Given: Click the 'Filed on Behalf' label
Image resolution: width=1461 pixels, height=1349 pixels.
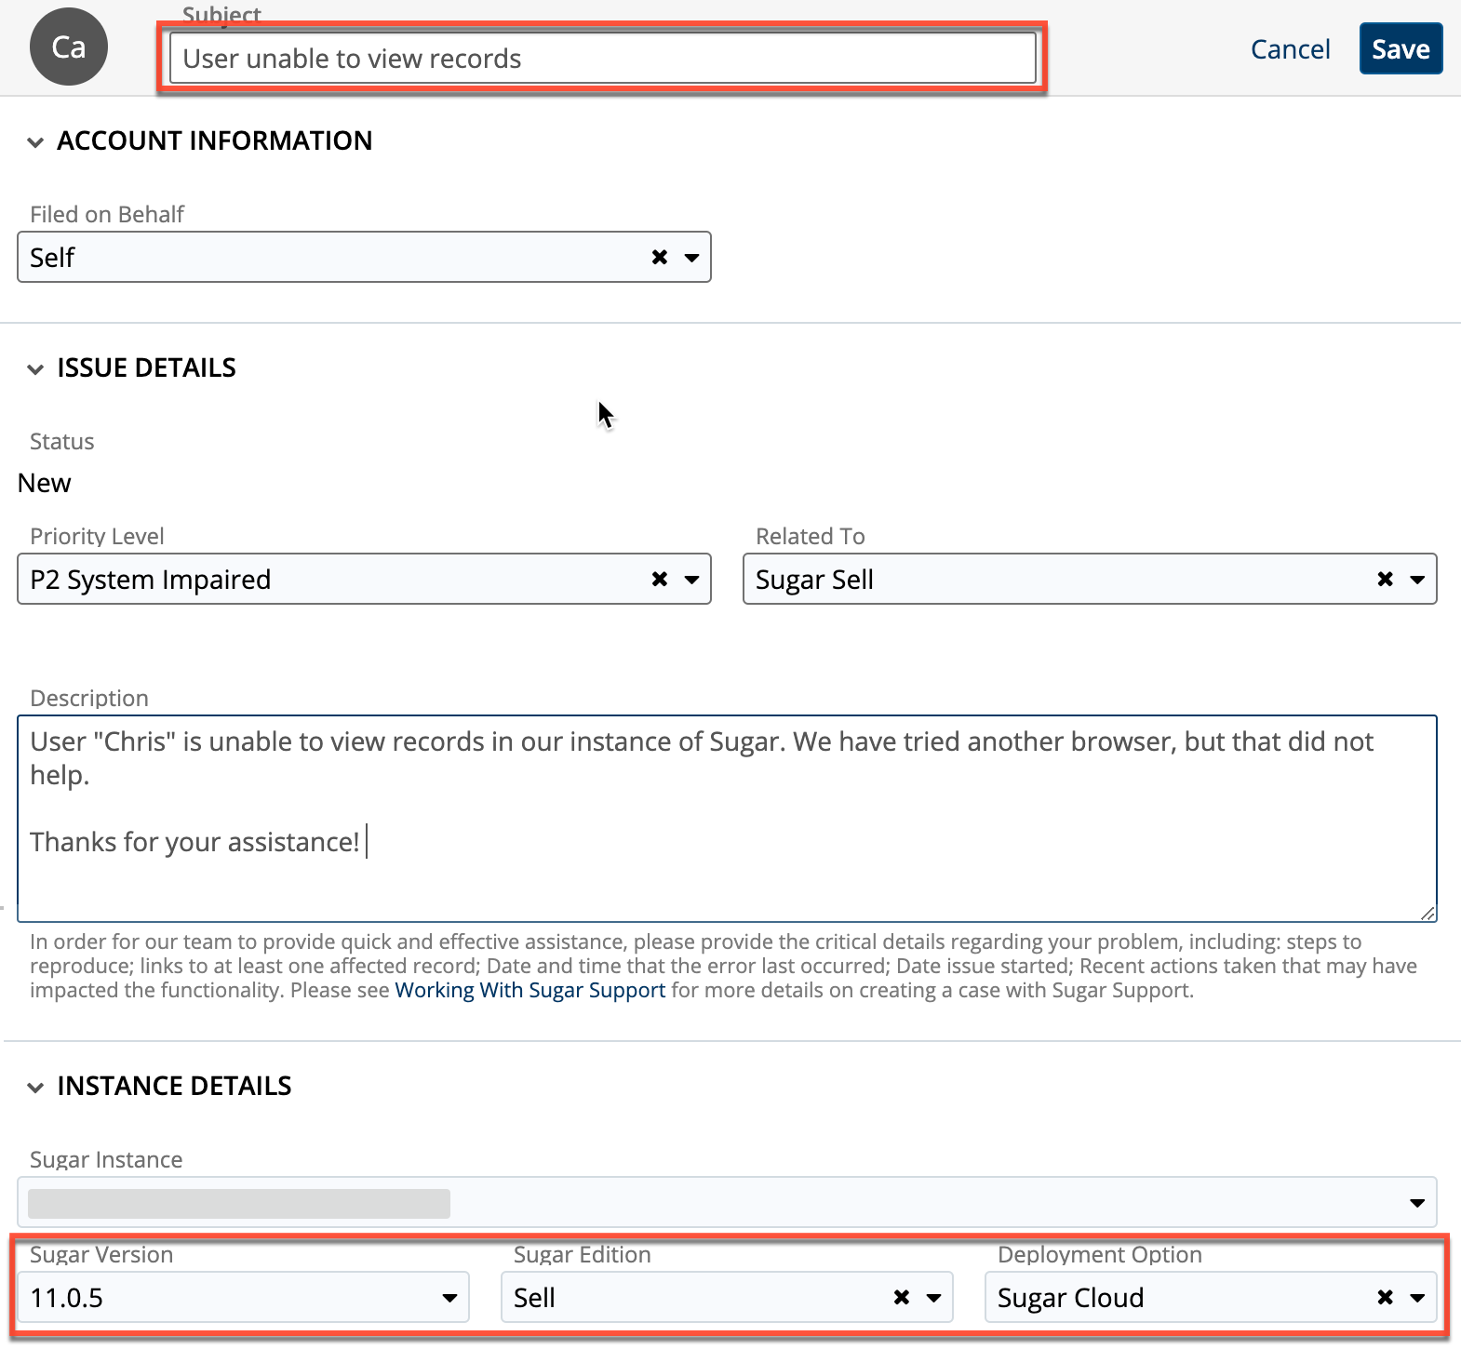Looking at the screenshot, I should (x=107, y=215).
